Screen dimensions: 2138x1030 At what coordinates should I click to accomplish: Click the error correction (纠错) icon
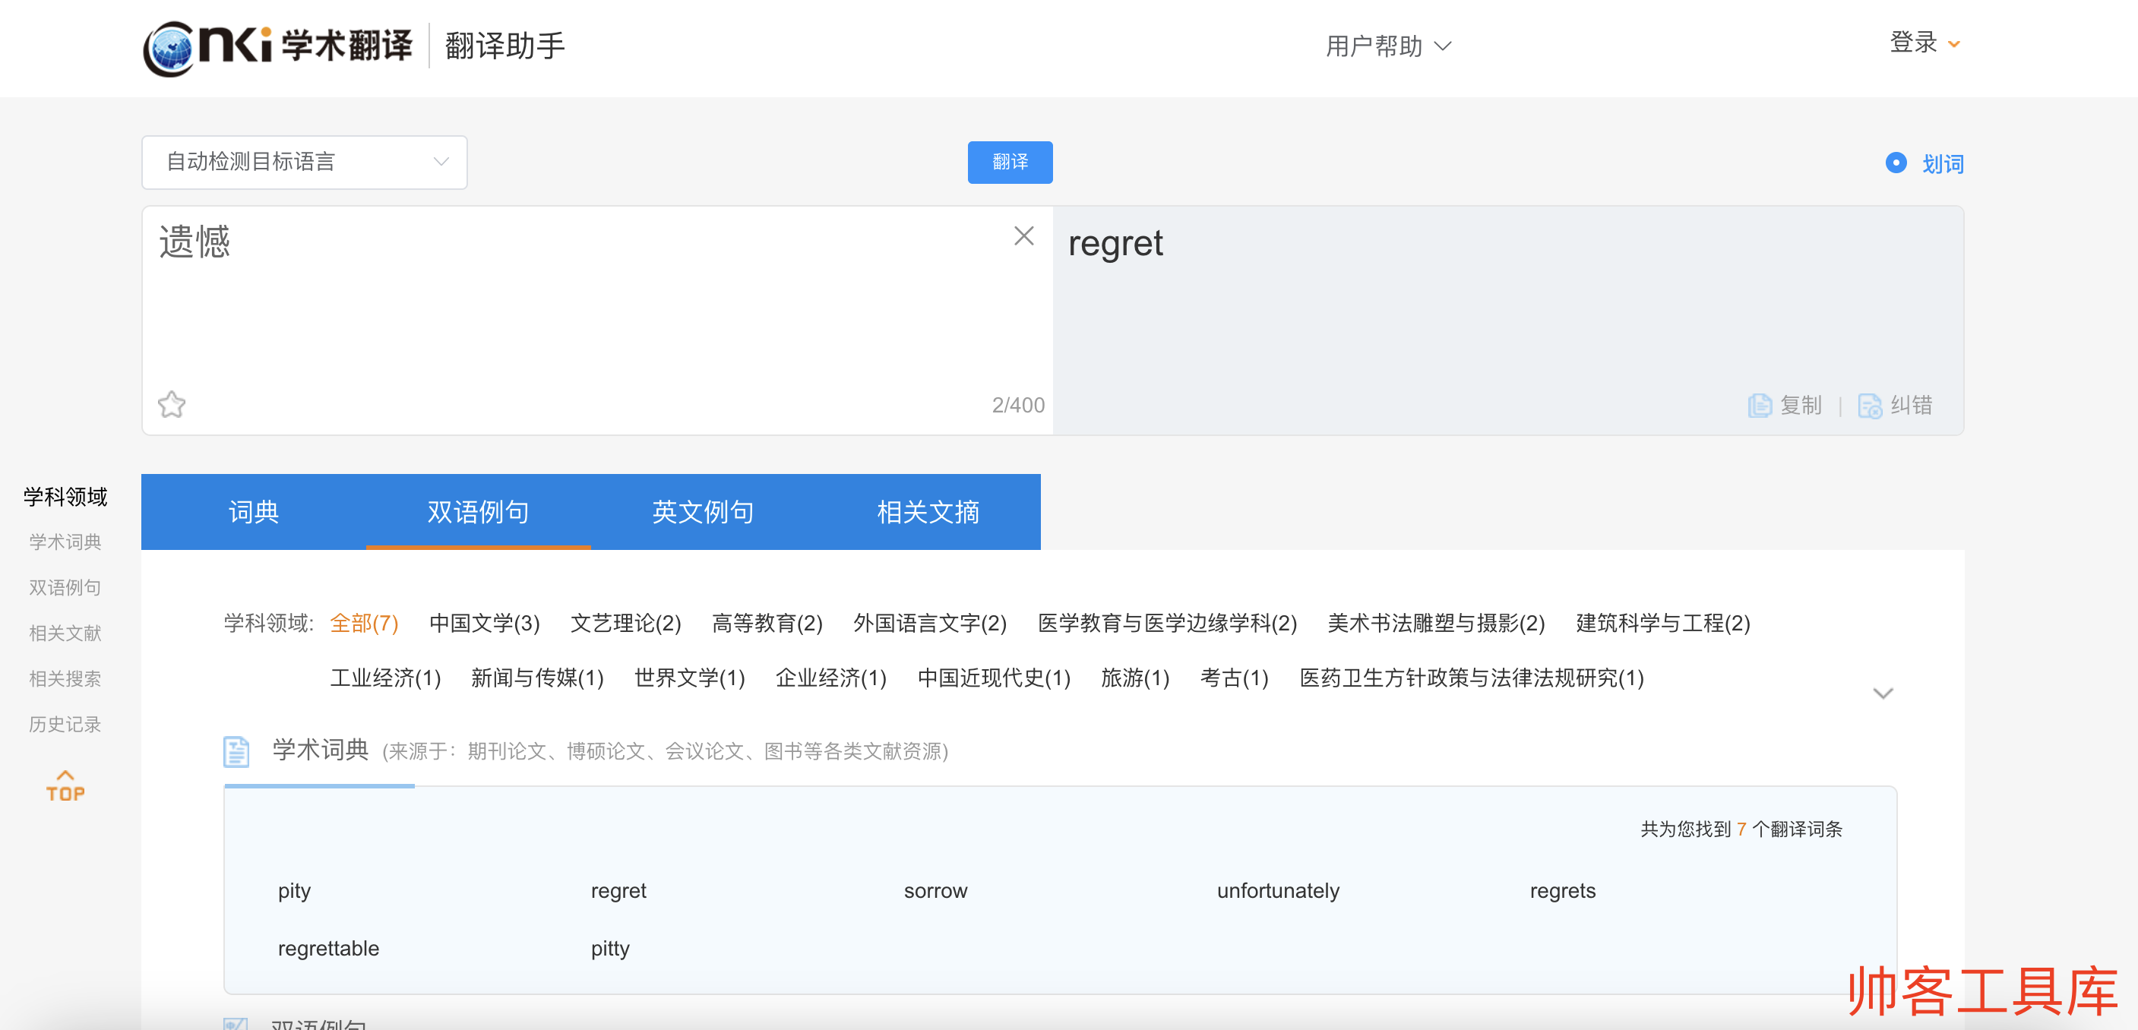point(1869,405)
